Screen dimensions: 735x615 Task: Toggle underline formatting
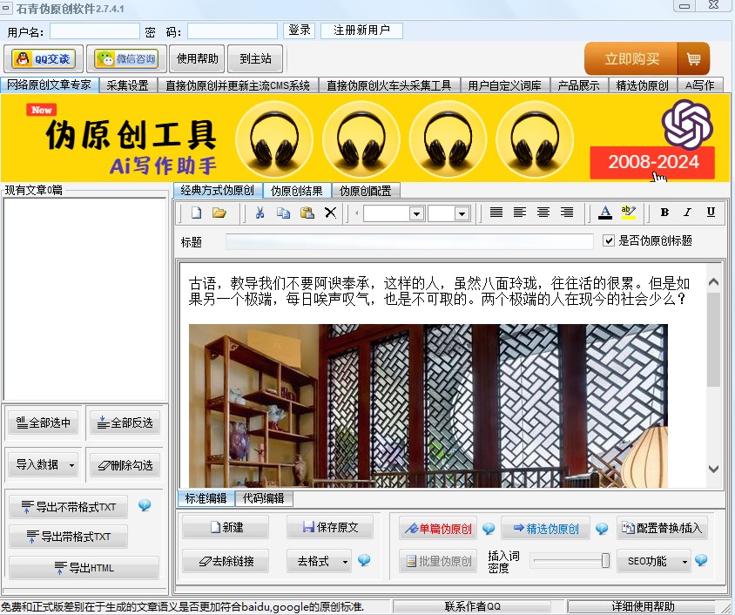coord(711,213)
